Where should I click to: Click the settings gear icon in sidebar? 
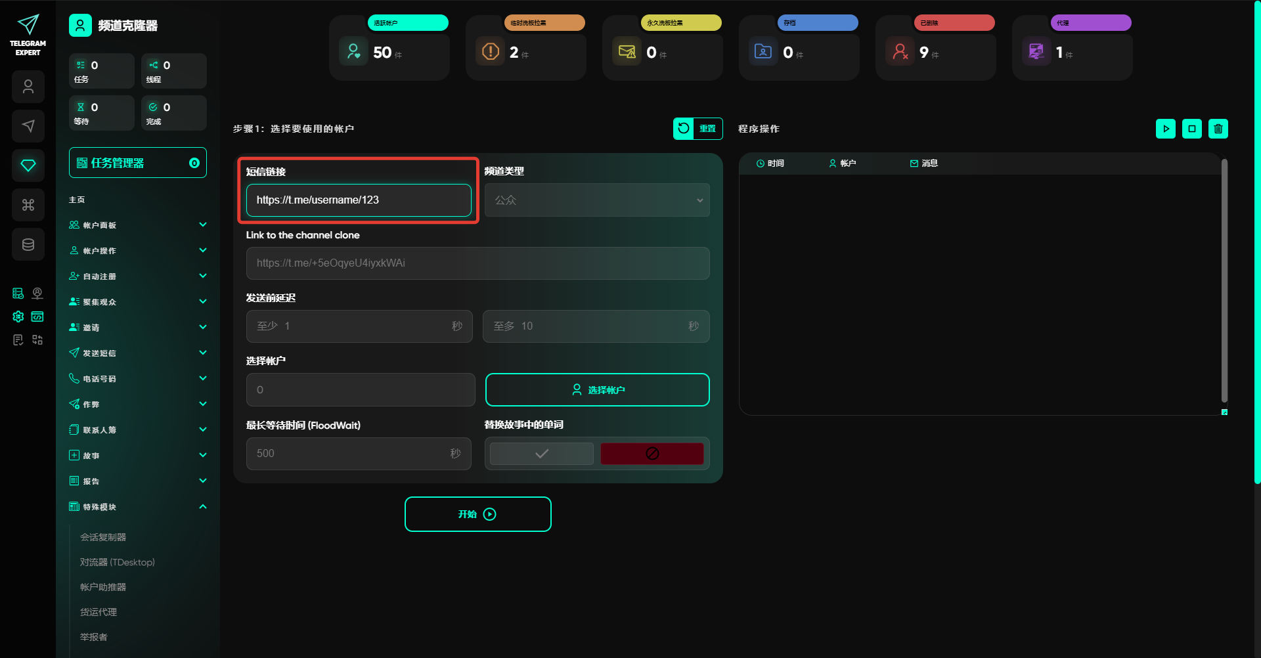[x=18, y=317]
